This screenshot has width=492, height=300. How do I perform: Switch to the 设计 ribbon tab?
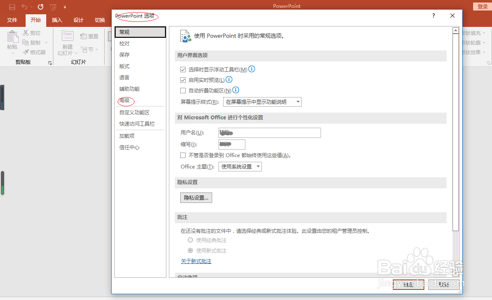pos(79,20)
